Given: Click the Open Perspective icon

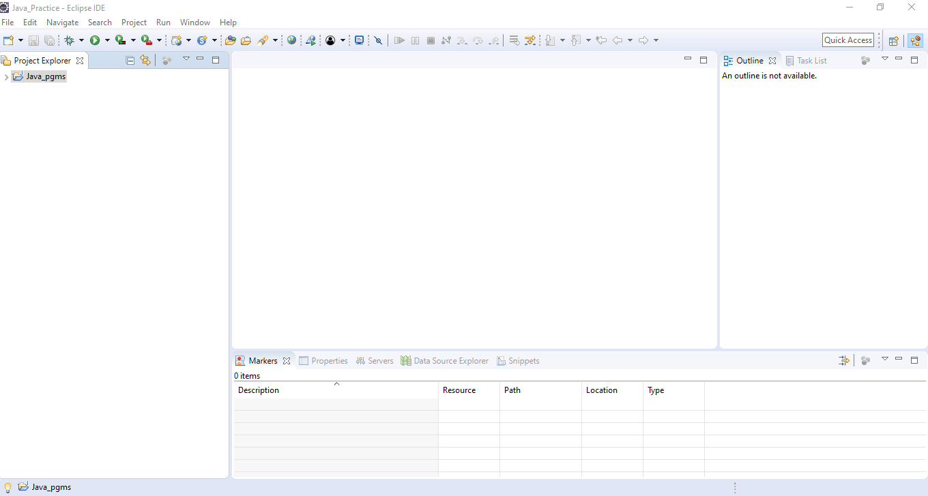Looking at the screenshot, I should pyautogui.click(x=893, y=40).
